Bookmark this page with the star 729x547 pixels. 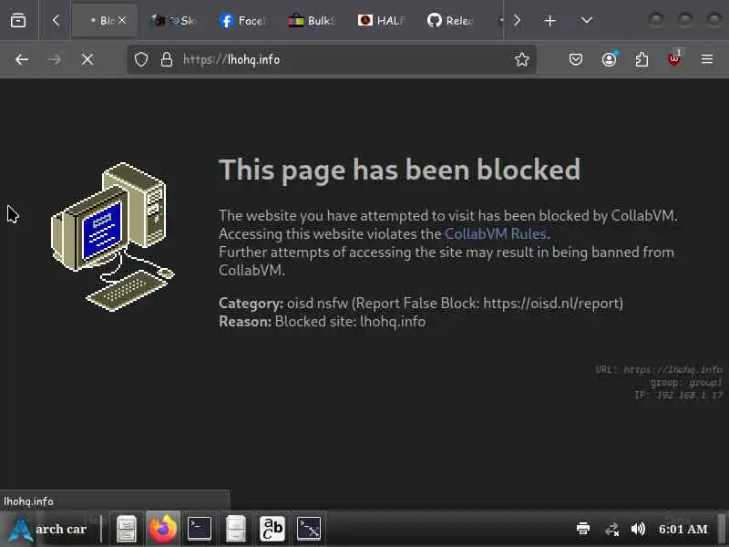[x=521, y=59]
